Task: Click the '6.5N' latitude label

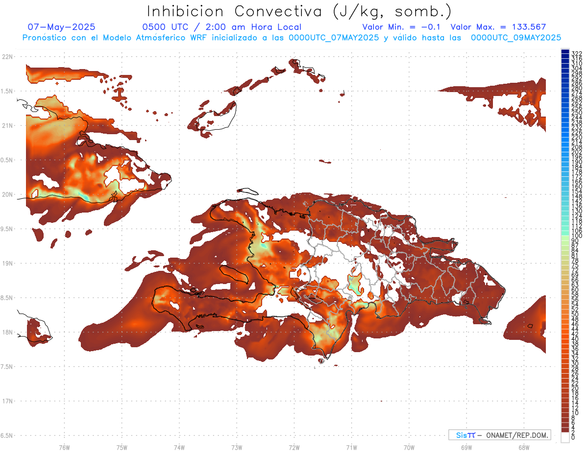Action: coord(7,435)
